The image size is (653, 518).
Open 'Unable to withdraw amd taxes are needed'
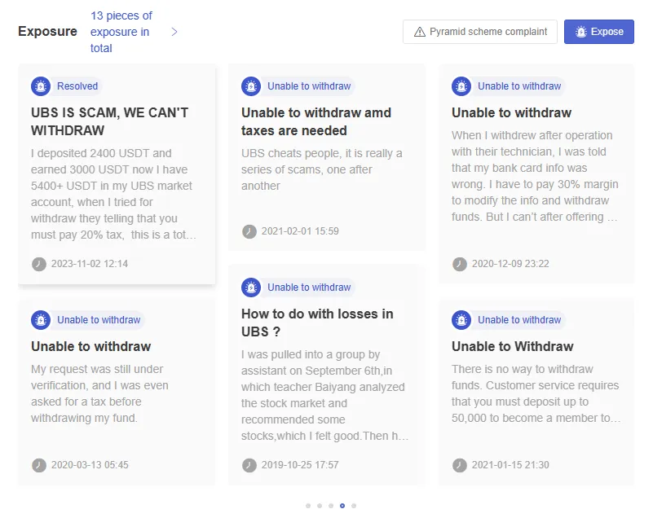[316, 121]
